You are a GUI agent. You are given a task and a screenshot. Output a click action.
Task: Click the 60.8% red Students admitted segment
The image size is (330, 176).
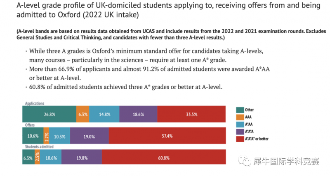click(x=164, y=157)
